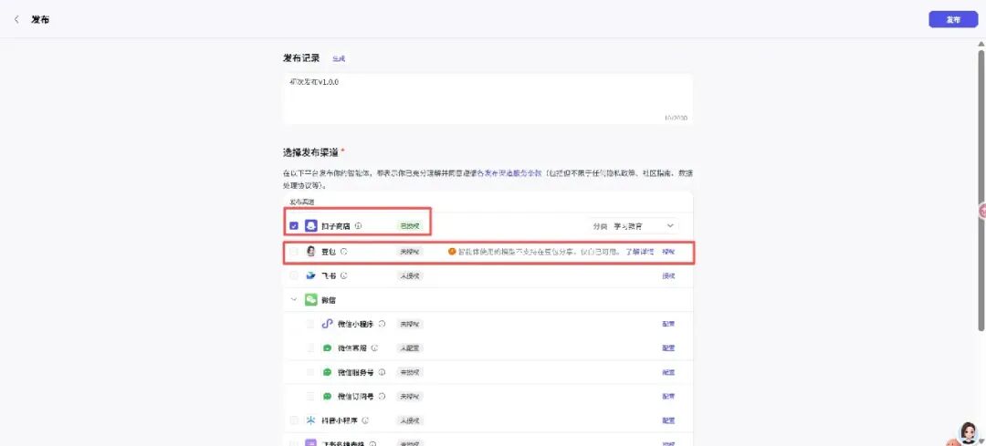
Task: Click 配置 link for 微信客服
Action: point(667,348)
